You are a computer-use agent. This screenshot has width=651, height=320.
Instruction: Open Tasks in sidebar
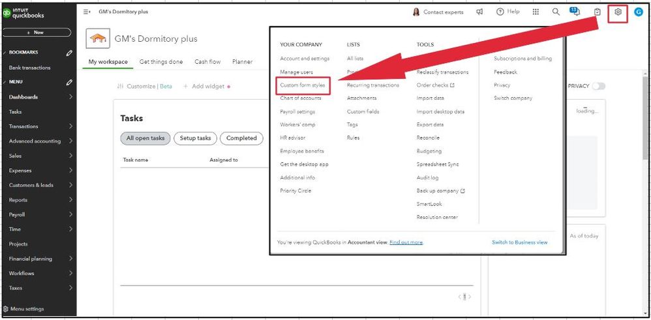(16, 111)
